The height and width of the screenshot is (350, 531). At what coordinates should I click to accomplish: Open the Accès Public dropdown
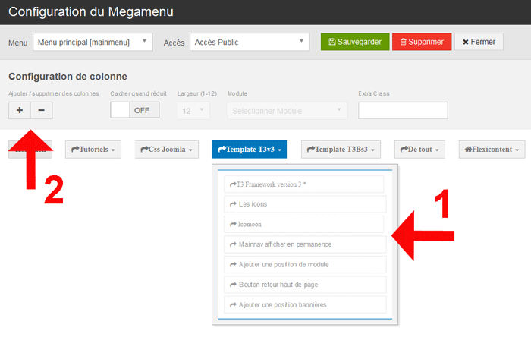pyautogui.click(x=250, y=43)
